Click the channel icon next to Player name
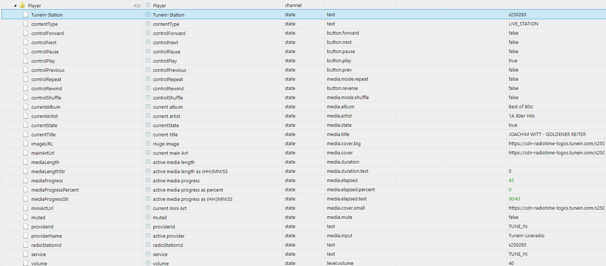This screenshot has width=606, height=266. point(148,6)
